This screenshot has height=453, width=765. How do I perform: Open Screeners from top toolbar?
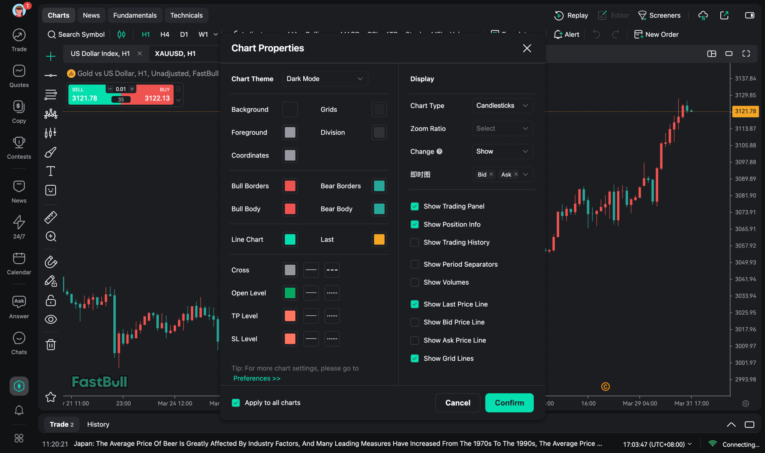pos(660,15)
